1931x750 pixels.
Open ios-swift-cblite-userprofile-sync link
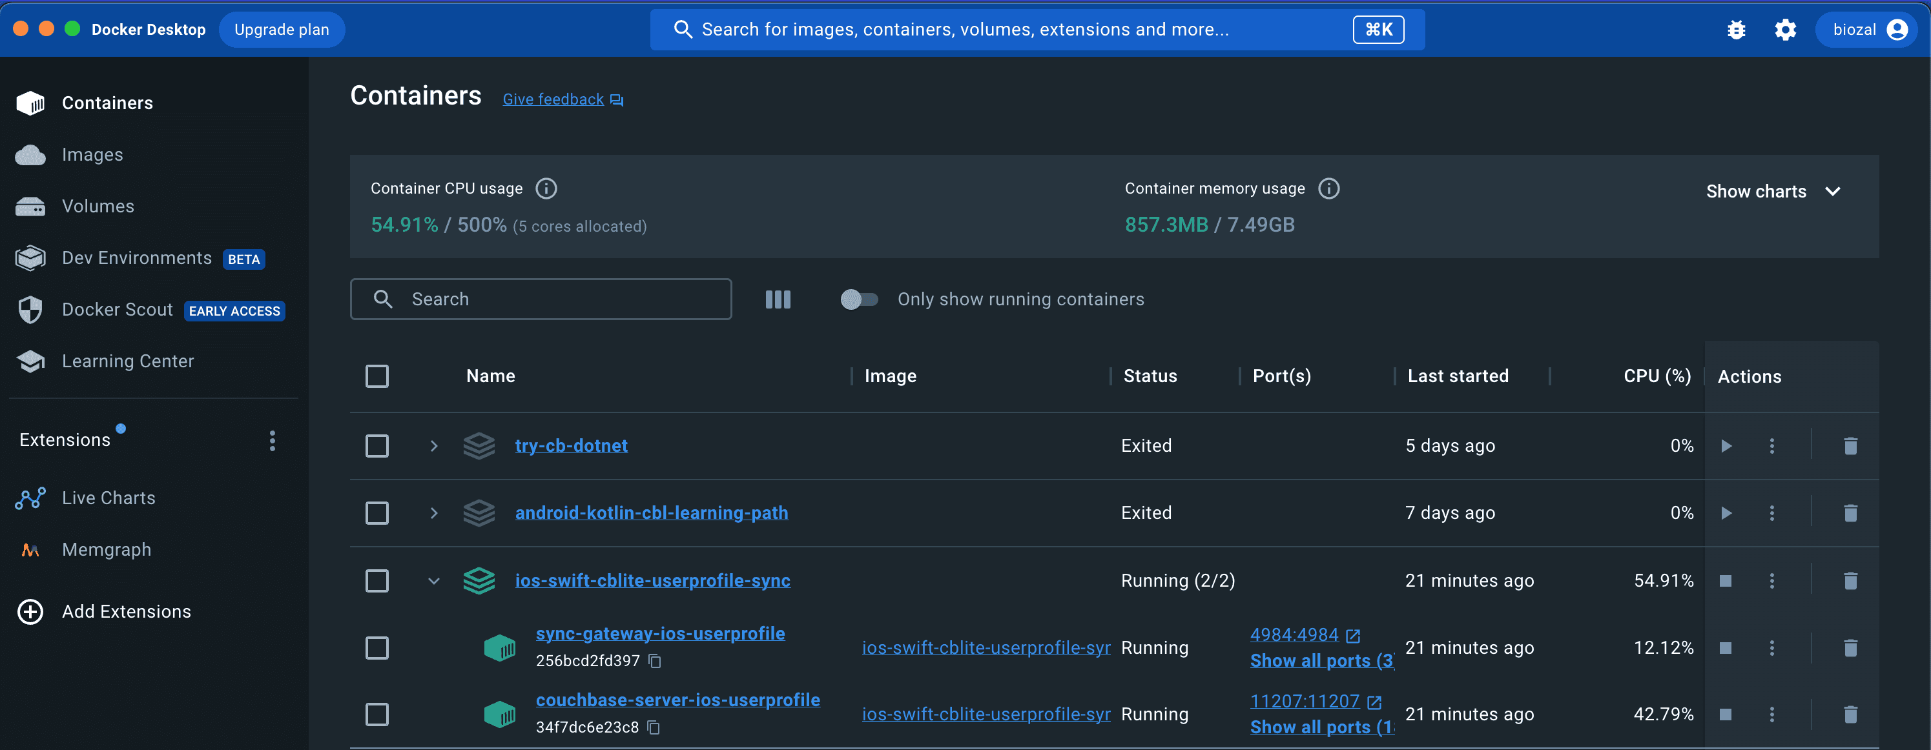(x=653, y=581)
